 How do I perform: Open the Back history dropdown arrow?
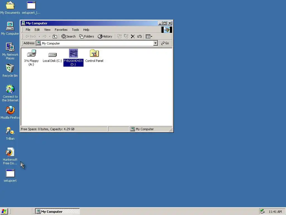tap(39, 37)
